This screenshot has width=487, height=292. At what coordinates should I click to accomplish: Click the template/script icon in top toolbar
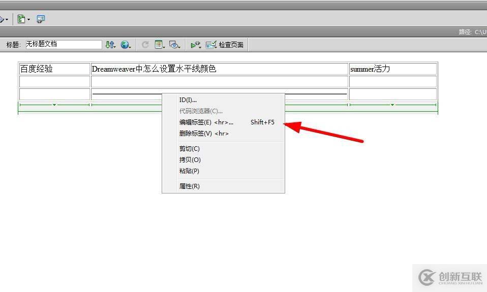[21, 19]
